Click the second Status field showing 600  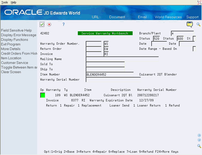tap(180, 38)
